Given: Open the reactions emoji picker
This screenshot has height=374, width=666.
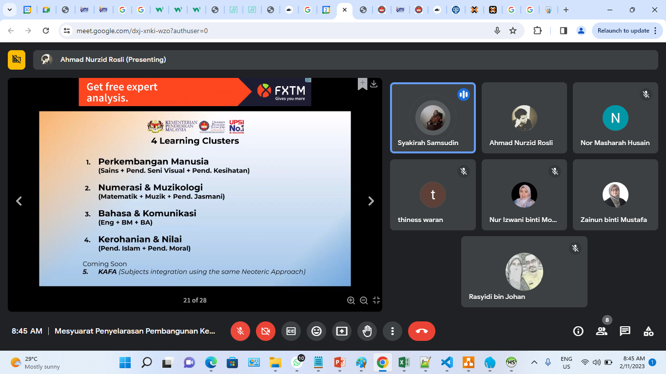Looking at the screenshot, I should coord(316,331).
